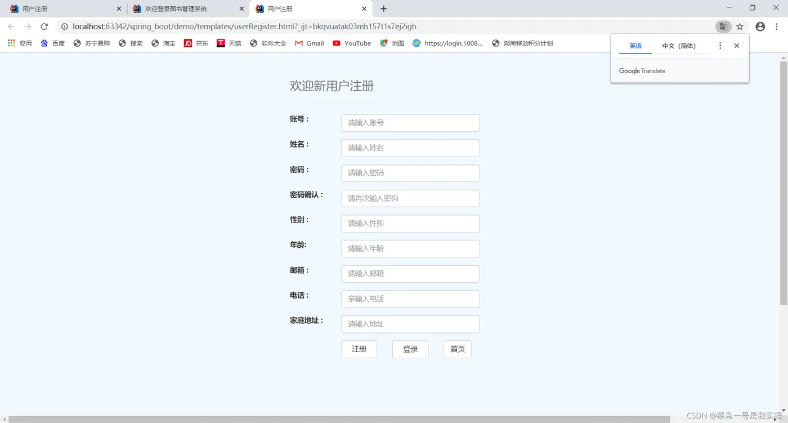Image resolution: width=788 pixels, height=423 pixels.
Task: Click the 注册 button
Action: pyautogui.click(x=359, y=349)
